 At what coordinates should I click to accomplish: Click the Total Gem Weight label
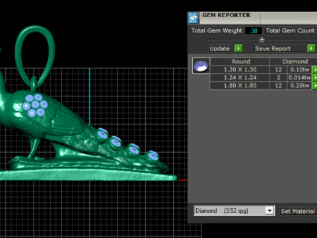click(x=217, y=30)
